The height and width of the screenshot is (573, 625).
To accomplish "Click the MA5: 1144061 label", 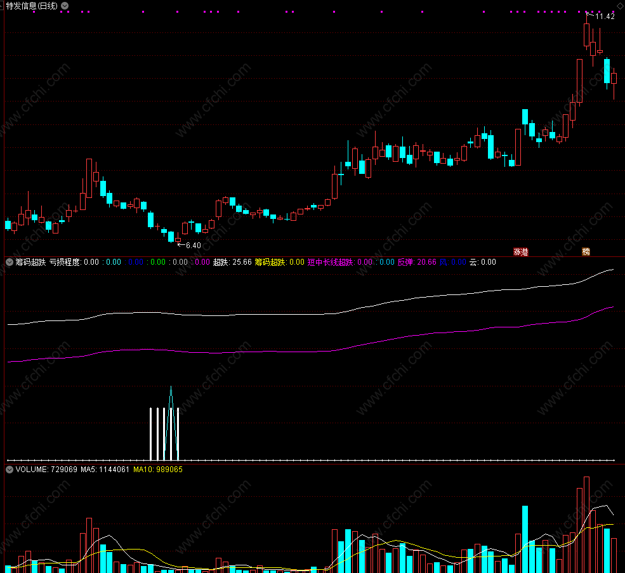I will [x=105, y=470].
